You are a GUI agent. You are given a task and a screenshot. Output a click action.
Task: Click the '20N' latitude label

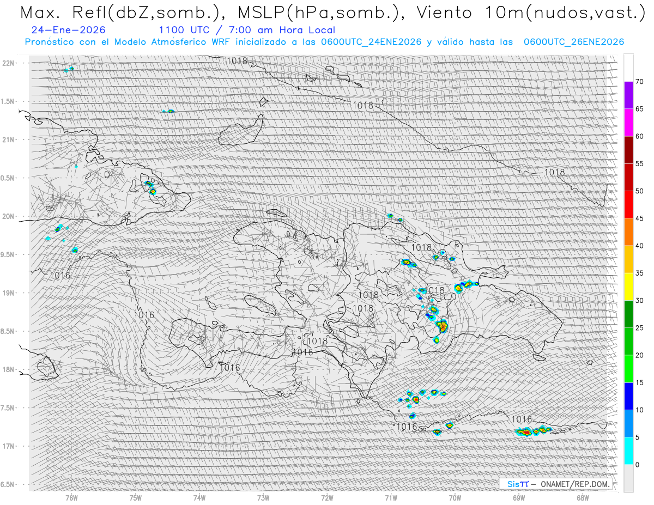pos(9,217)
